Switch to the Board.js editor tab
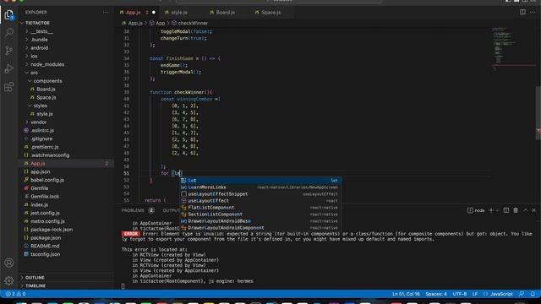This screenshot has width=541, height=304. [x=226, y=13]
